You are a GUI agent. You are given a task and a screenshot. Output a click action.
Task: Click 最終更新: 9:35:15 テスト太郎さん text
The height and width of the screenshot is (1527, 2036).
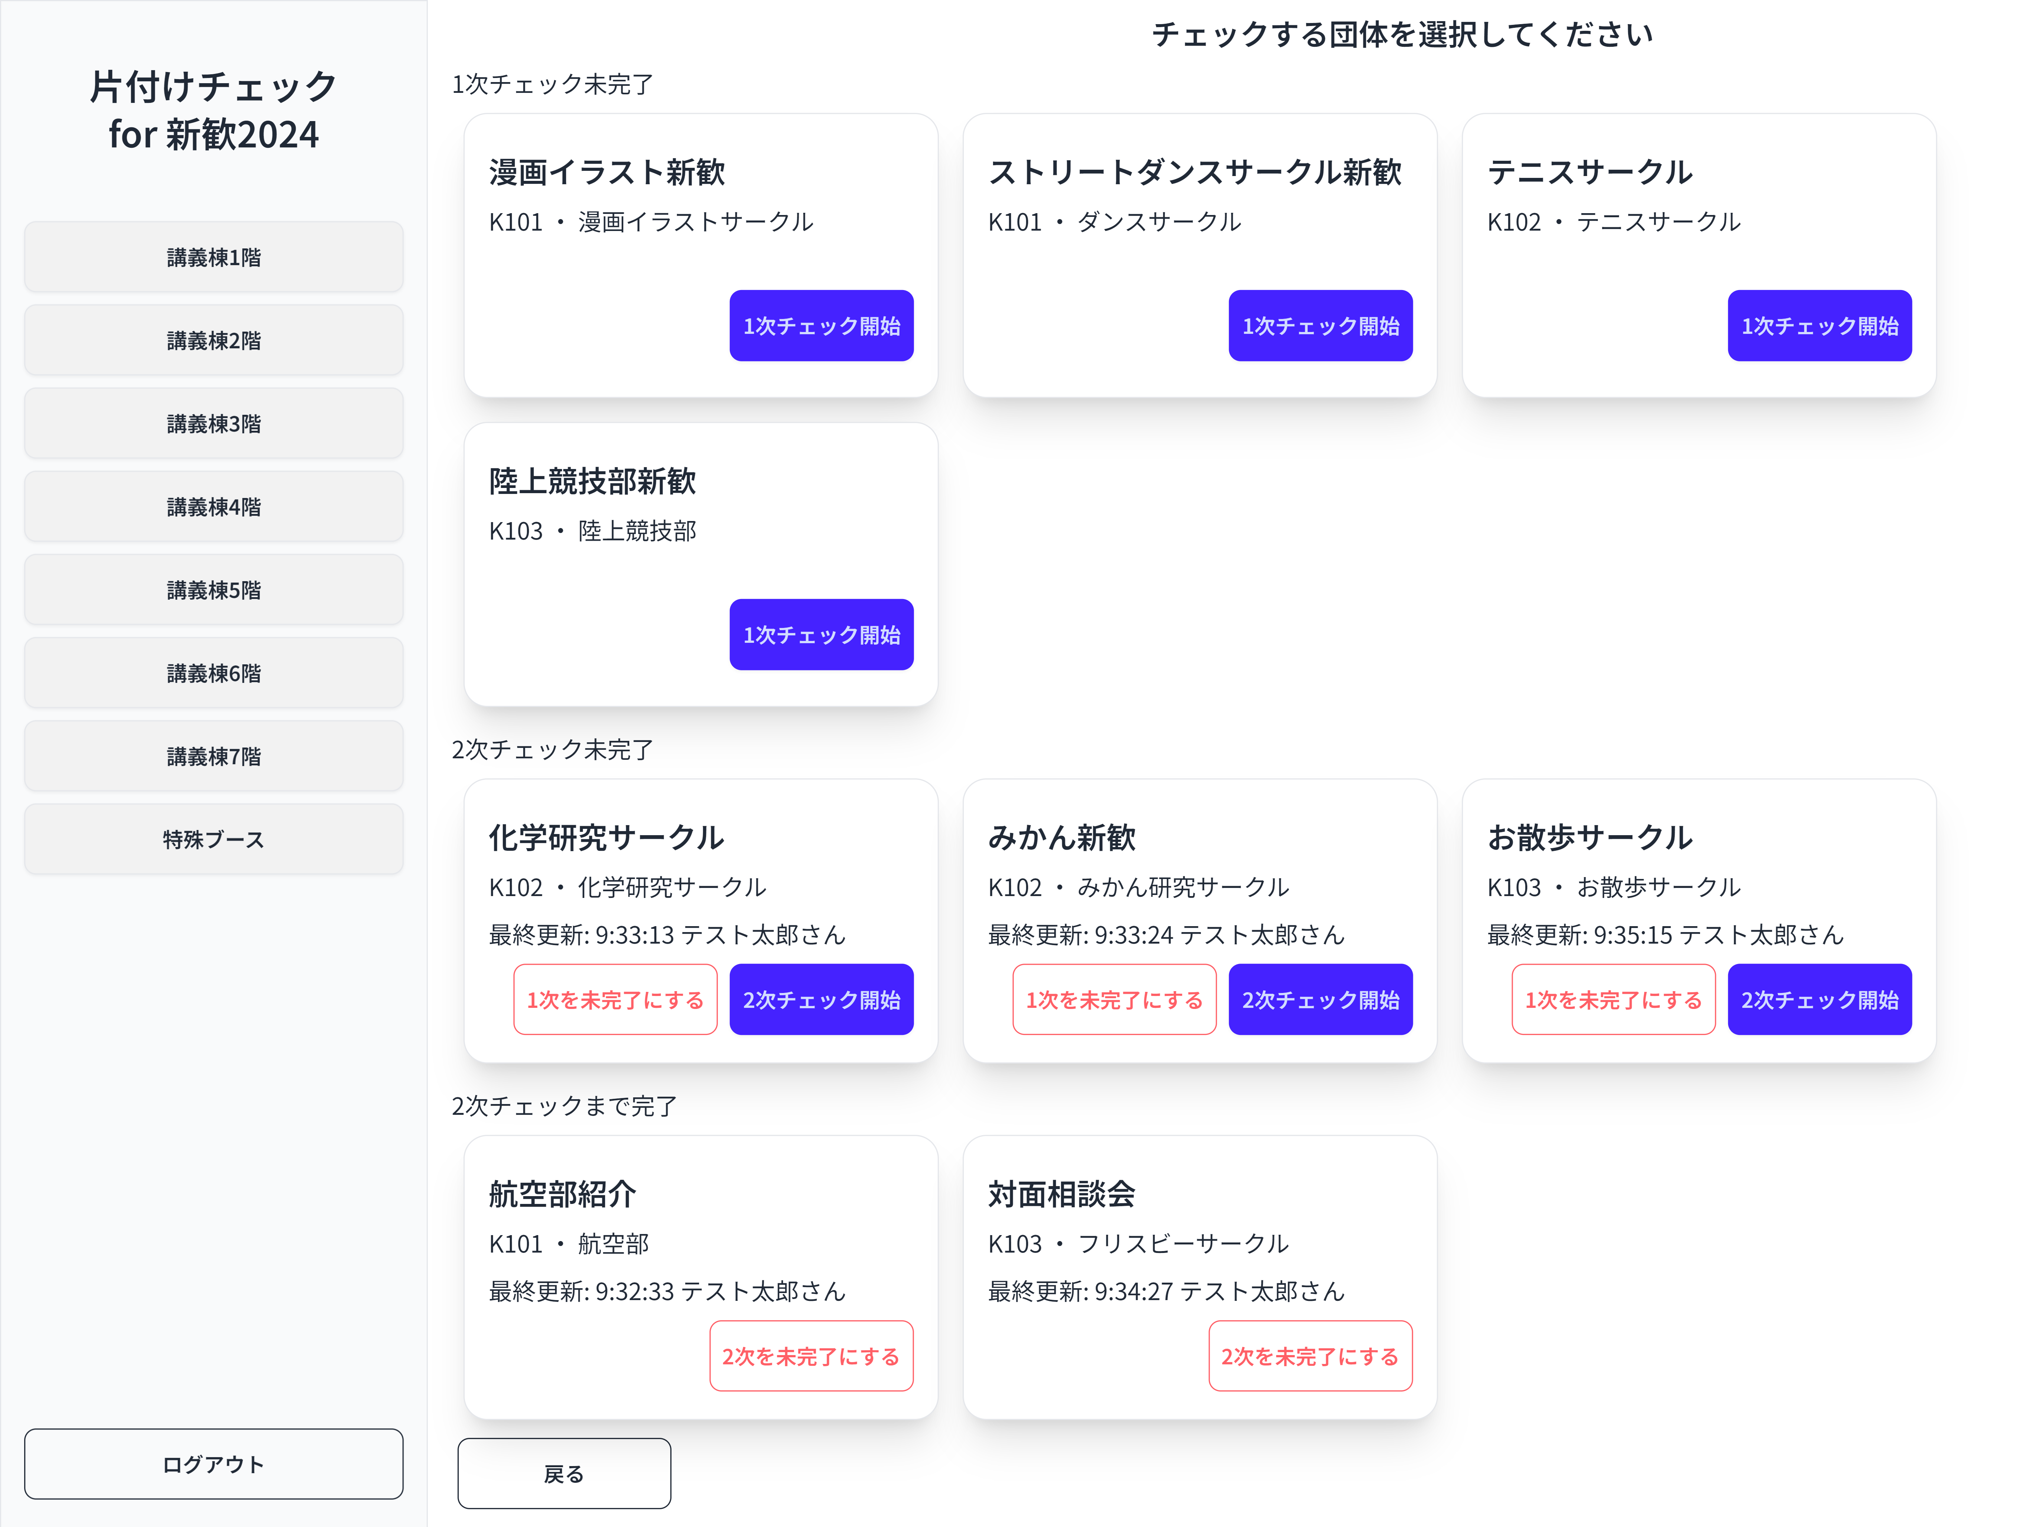1666,935
